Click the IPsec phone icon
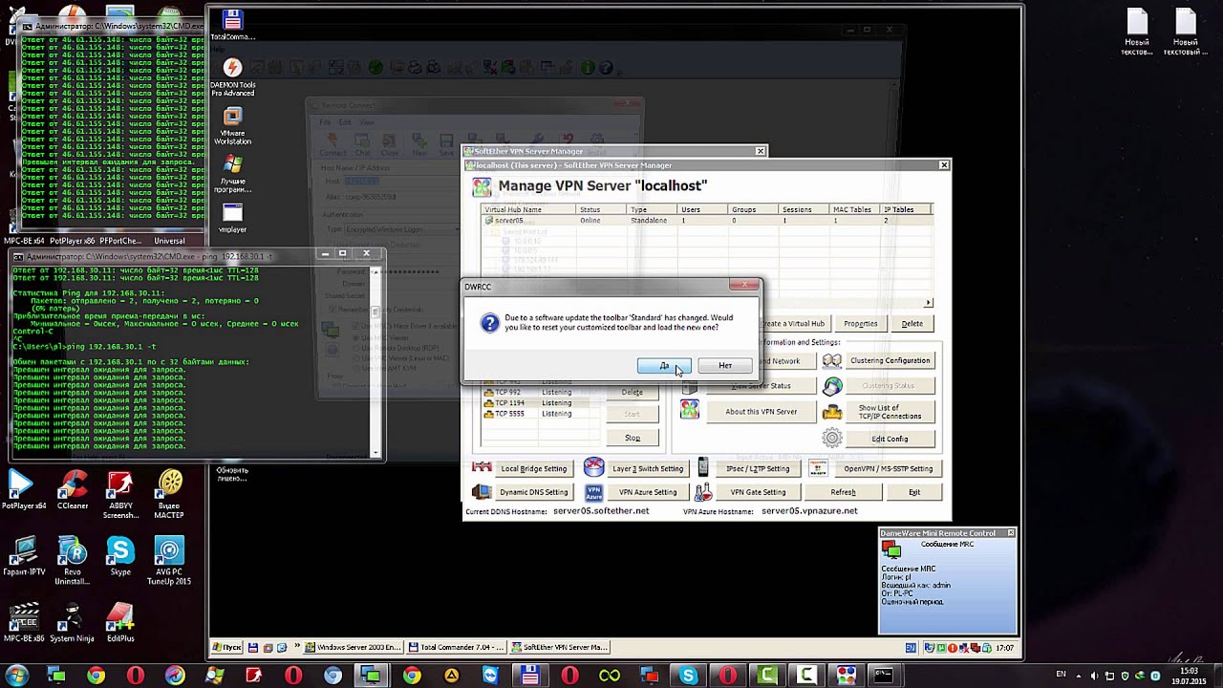The image size is (1223, 688). [x=703, y=468]
